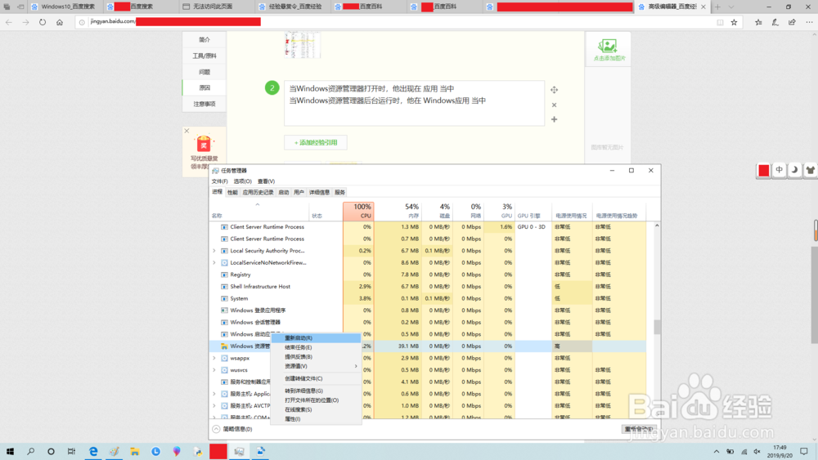
Task: Click the Task Manager vertical scrollbar thumb
Action: click(x=657, y=327)
